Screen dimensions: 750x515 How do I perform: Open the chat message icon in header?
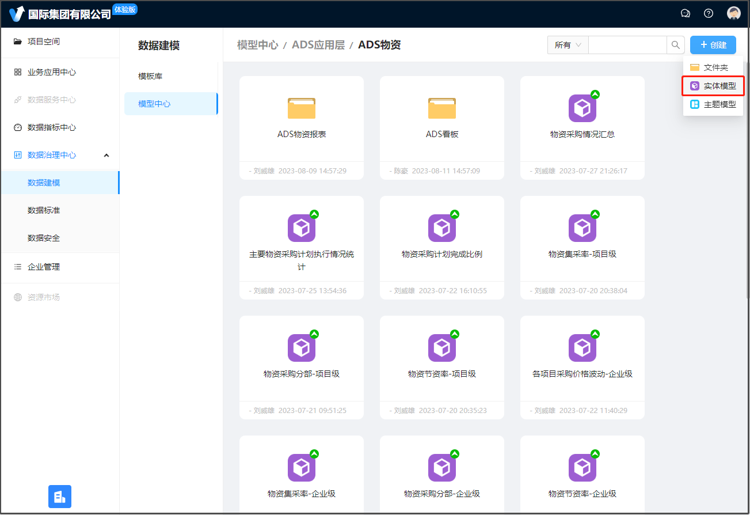tap(685, 13)
